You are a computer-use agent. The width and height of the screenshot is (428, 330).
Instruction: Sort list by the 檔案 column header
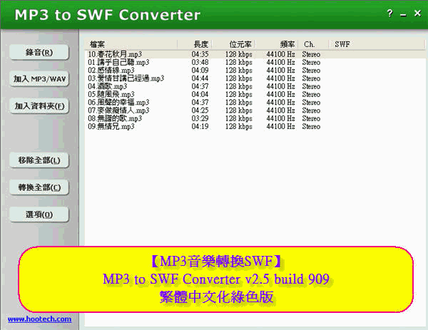tap(97, 44)
